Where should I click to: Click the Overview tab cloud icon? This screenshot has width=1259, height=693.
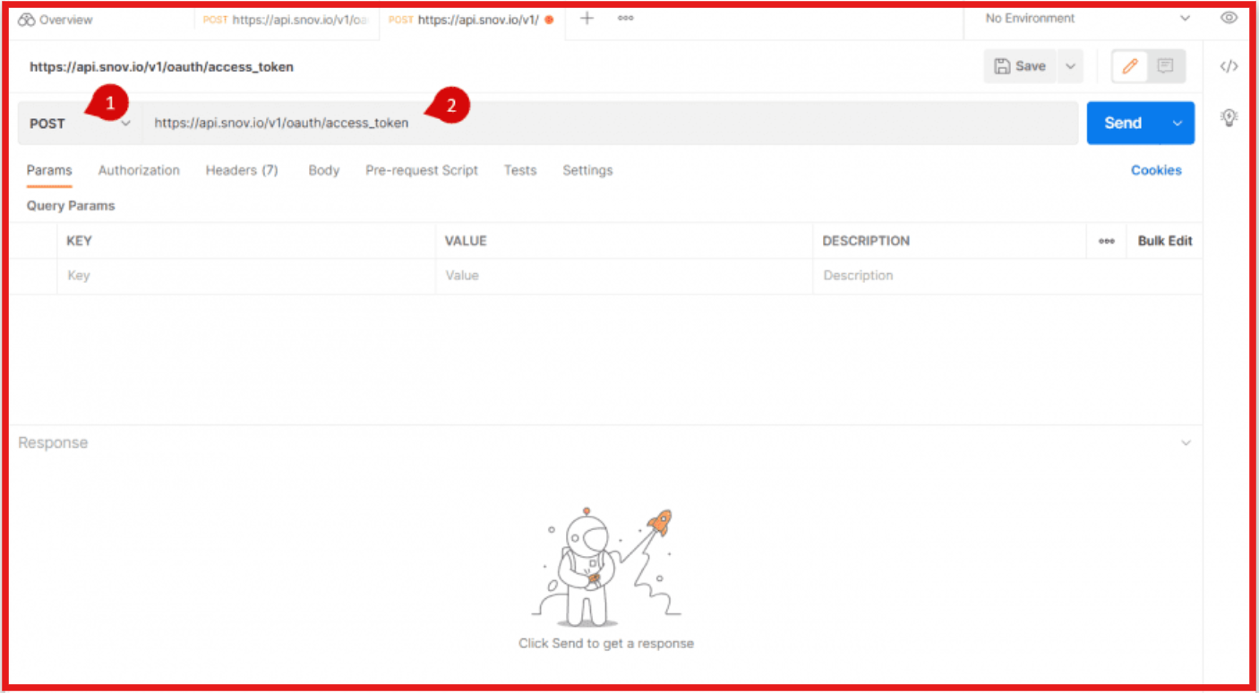(26, 20)
